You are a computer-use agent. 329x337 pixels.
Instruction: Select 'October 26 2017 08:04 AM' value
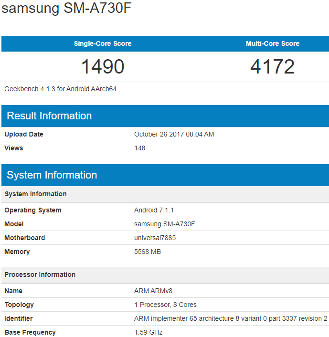click(x=174, y=134)
